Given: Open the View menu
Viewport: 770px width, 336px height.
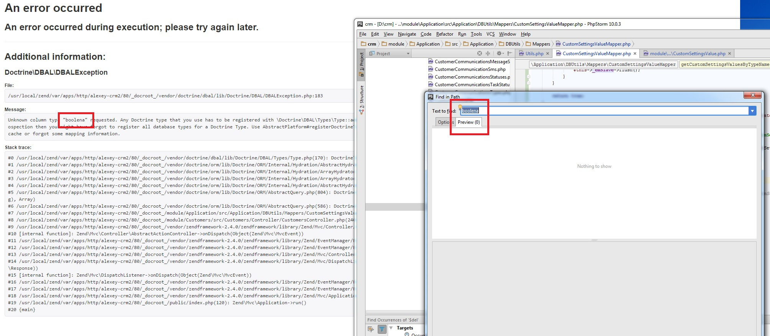Looking at the screenshot, I should pos(388,34).
